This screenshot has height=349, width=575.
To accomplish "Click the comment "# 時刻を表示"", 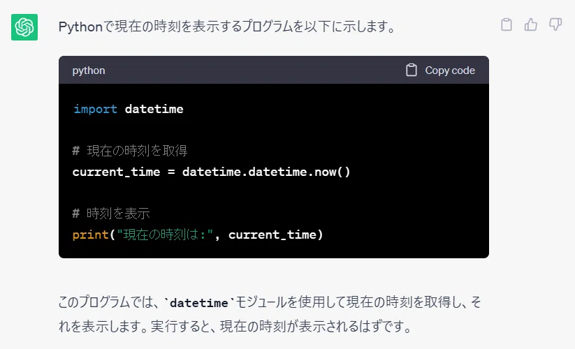I will pos(111,213).
